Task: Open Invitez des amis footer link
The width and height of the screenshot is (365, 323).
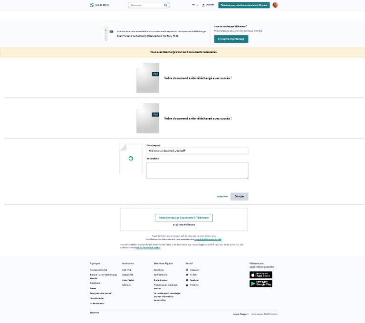Action: [x=97, y=304]
